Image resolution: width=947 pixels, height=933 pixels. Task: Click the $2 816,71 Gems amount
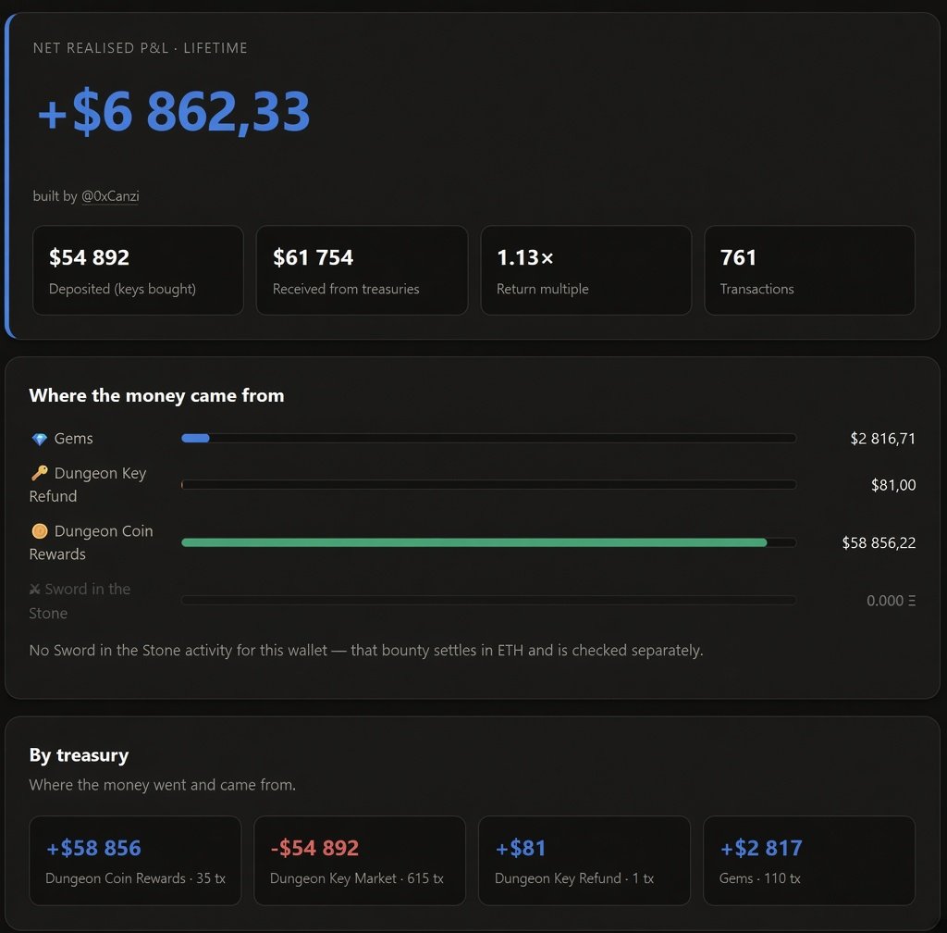(x=882, y=439)
